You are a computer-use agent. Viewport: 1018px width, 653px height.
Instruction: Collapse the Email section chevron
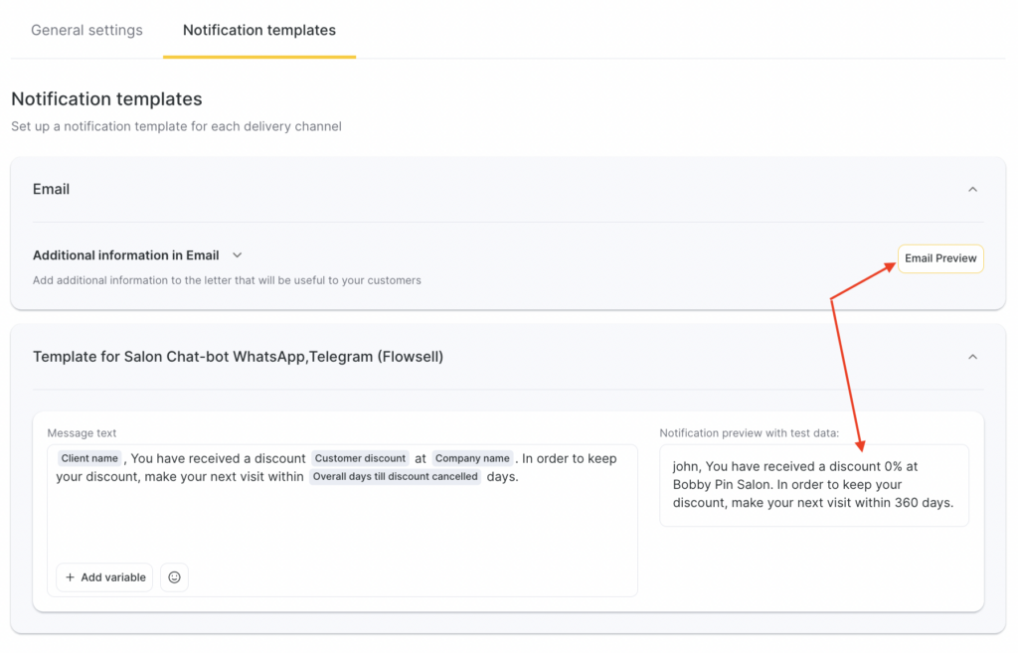pos(972,190)
